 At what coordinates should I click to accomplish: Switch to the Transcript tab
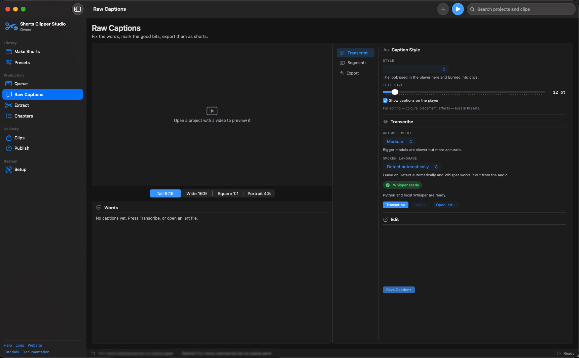pos(356,53)
